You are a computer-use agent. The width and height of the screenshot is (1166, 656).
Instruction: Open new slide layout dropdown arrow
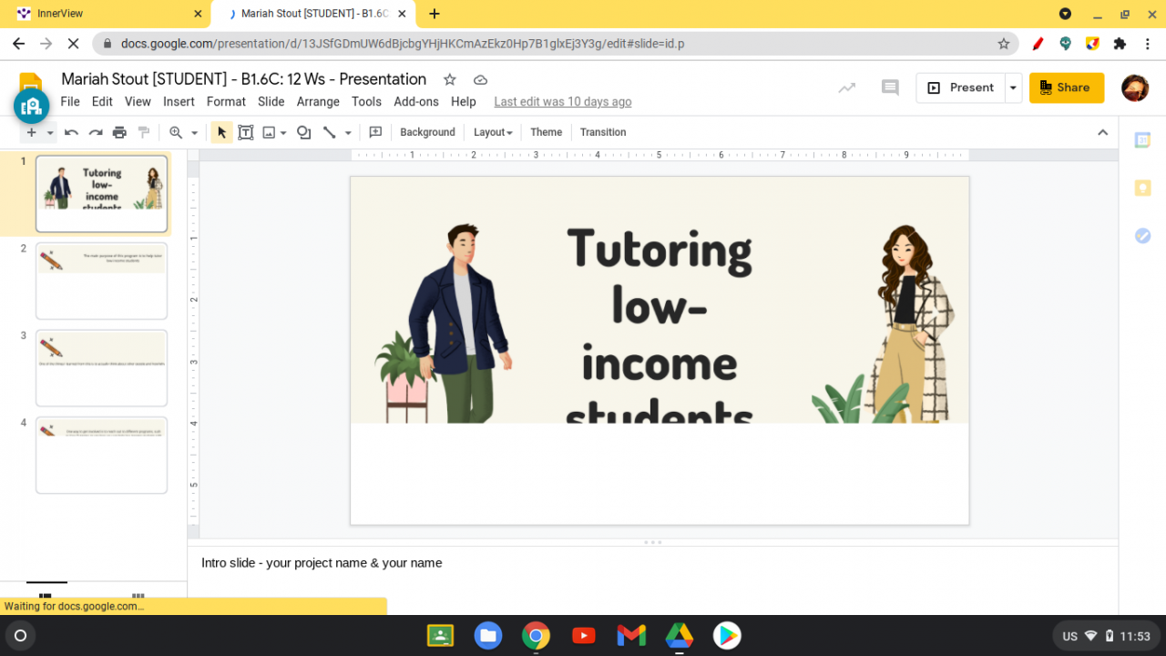click(50, 133)
